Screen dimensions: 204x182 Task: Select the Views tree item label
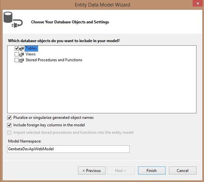pyautogui.click(x=30, y=54)
